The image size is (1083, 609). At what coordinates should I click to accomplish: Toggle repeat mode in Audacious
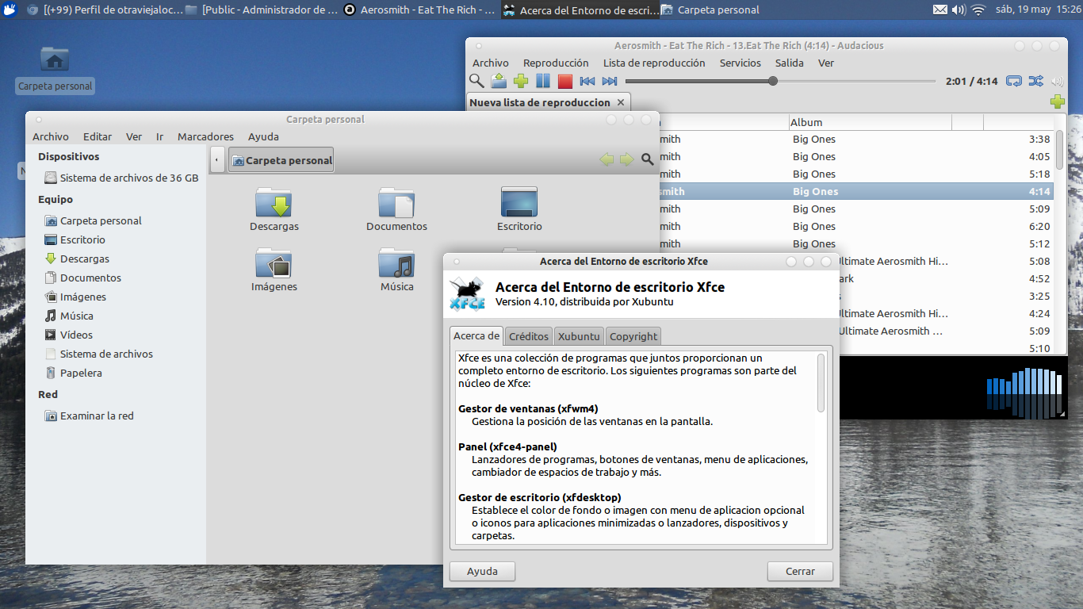click(1013, 81)
